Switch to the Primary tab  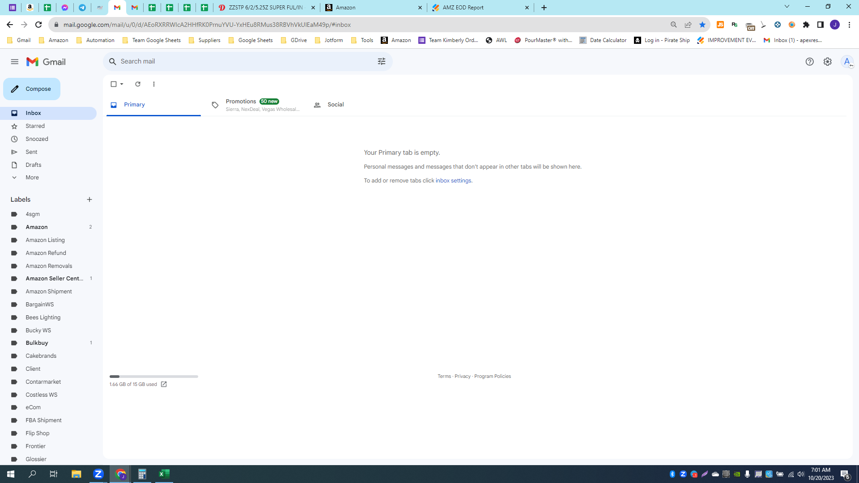coord(153,105)
